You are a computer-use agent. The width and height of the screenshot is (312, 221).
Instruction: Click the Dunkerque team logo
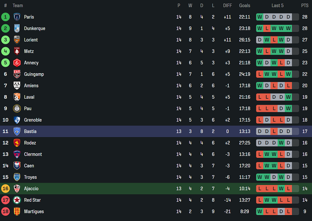tap(17, 28)
